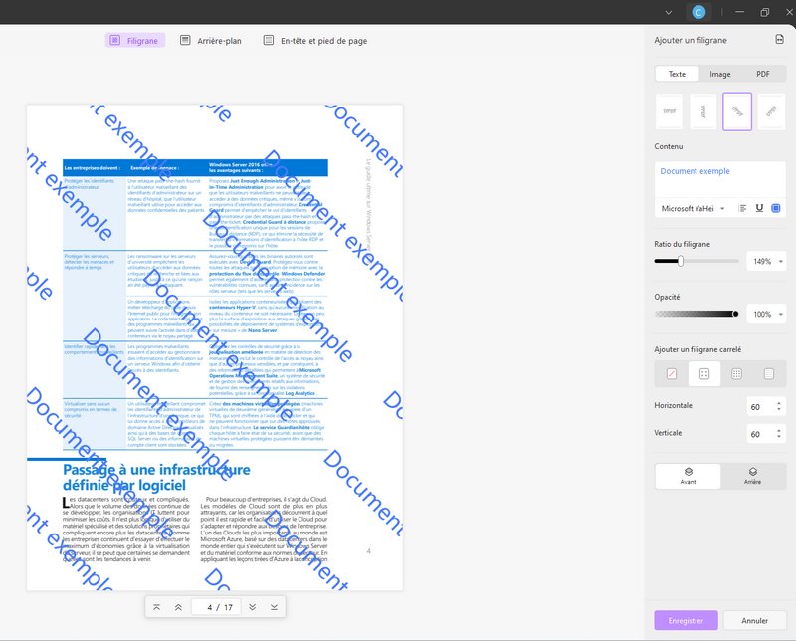Viewport: 796px width, 641px height.
Task: Click the Annuler button
Action: (x=754, y=620)
